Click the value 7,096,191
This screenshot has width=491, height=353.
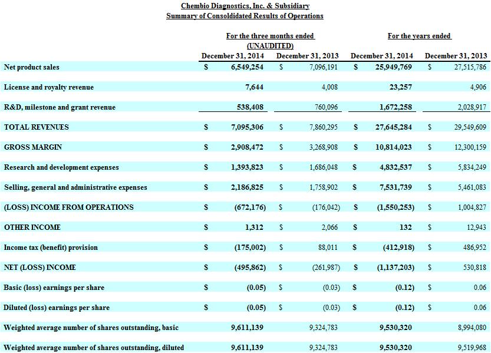click(324, 67)
